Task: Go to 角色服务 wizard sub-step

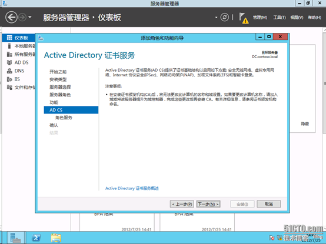Action: click(x=64, y=118)
